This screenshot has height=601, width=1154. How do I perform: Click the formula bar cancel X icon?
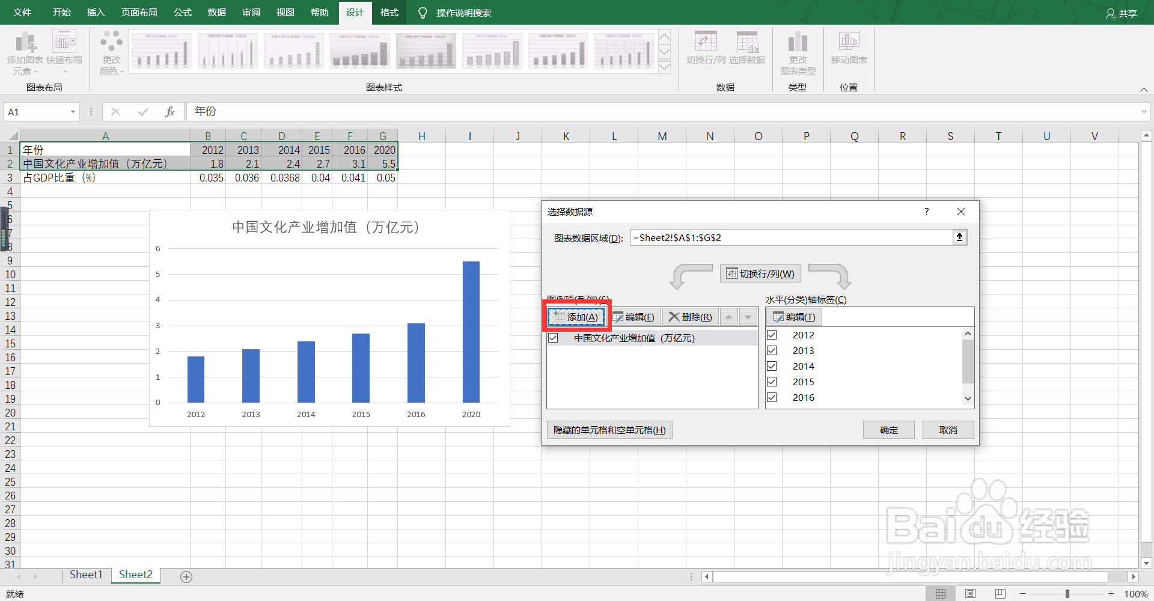pos(116,112)
